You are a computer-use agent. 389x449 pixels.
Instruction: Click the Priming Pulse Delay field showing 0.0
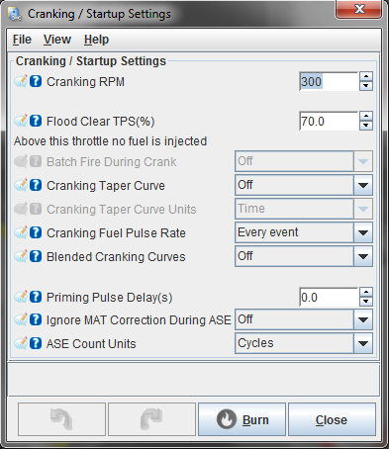[329, 297]
